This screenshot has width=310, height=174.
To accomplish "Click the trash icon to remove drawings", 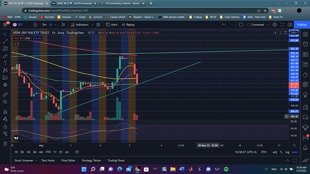I will 5,144.
